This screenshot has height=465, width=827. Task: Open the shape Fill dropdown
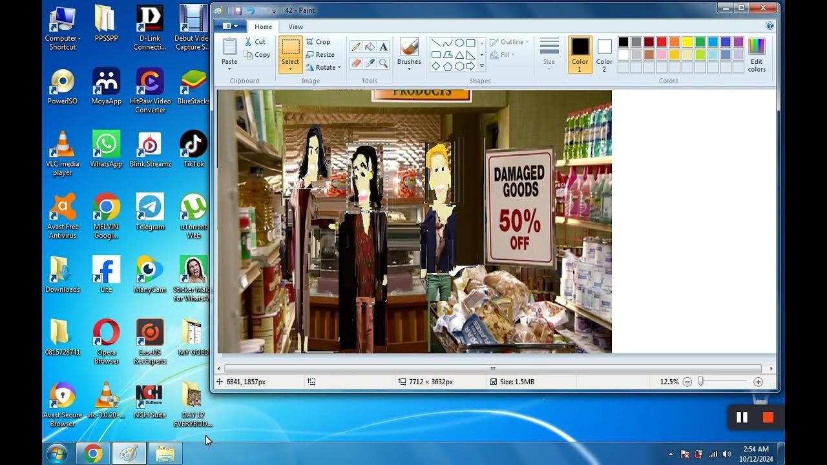coord(503,55)
